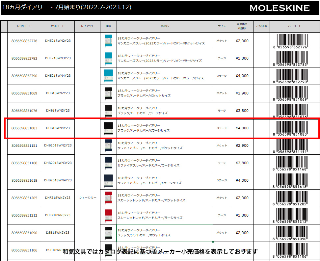Select MSK code DHE218WN2Y23
The width and height of the screenshot is (320, 261).
(58, 41)
